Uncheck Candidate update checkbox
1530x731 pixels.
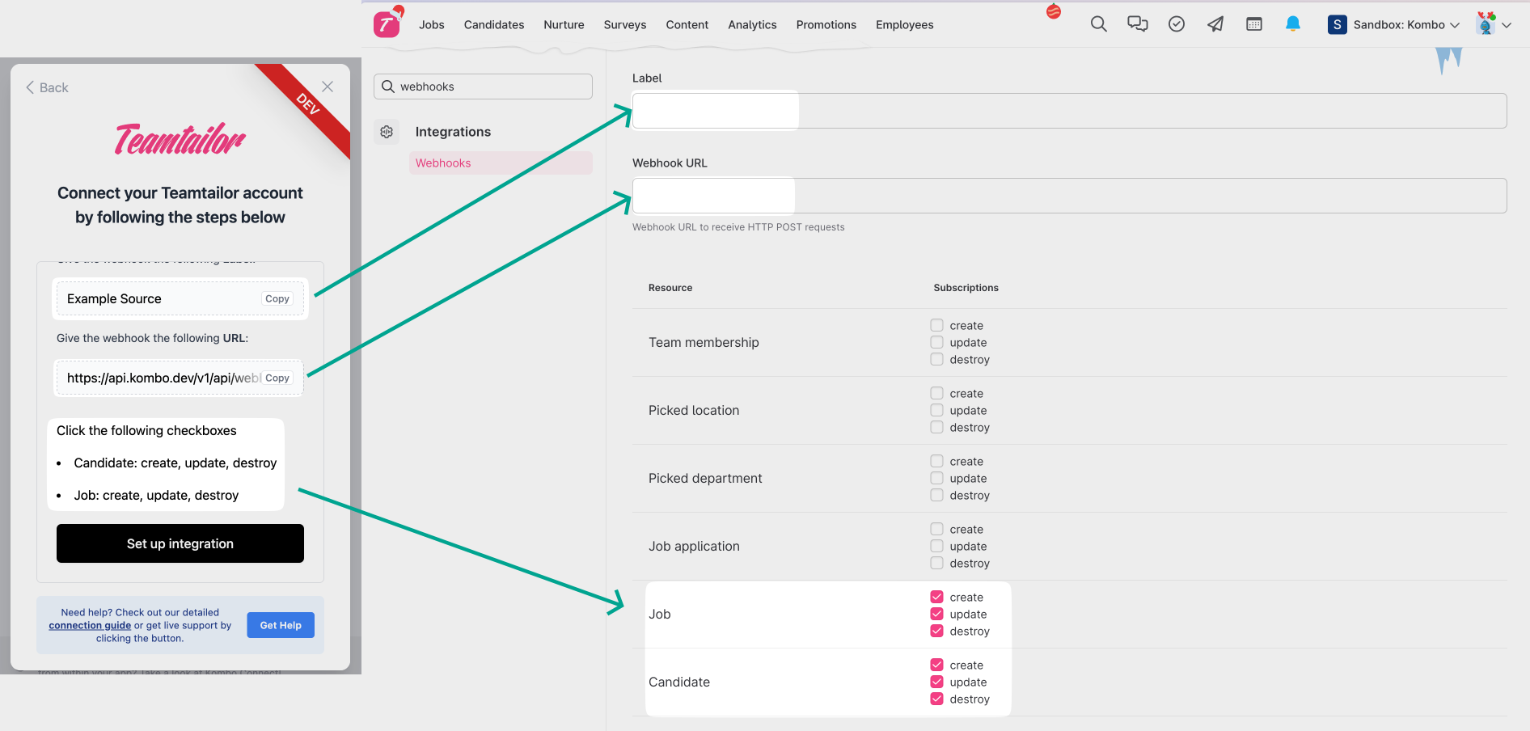point(936,682)
